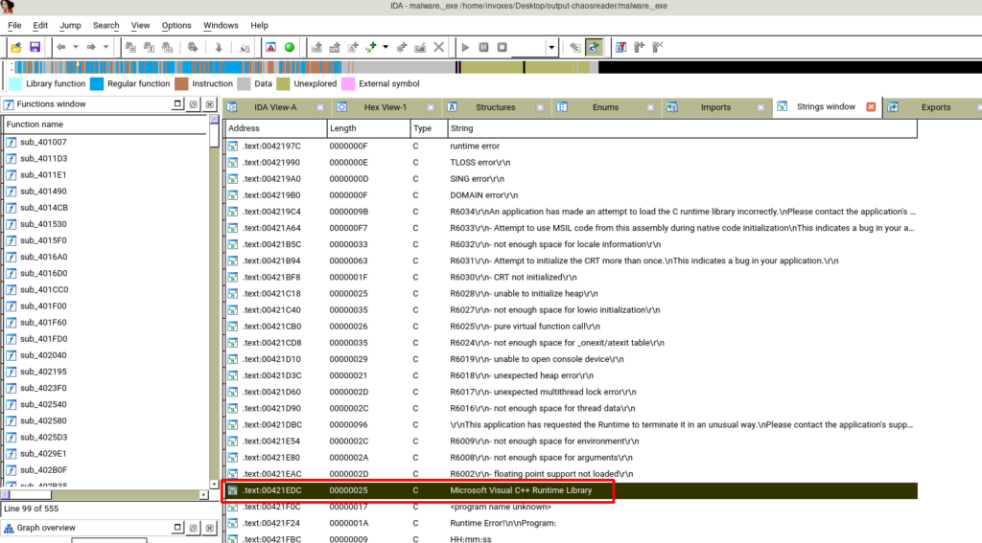The width and height of the screenshot is (982, 543).
Task: Close the Imports tab
Action: (x=760, y=107)
